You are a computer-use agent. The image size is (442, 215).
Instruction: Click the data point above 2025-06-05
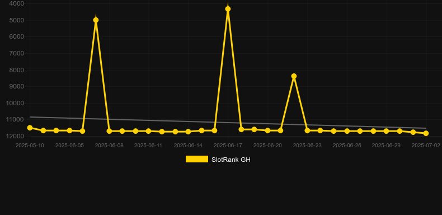tap(69, 130)
